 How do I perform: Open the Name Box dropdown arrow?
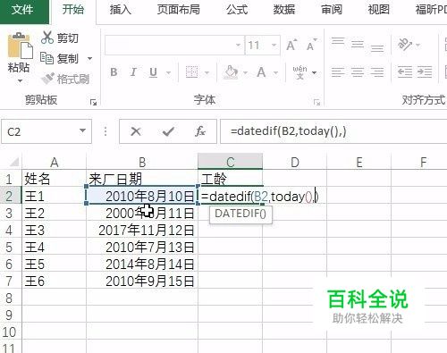click(x=82, y=130)
